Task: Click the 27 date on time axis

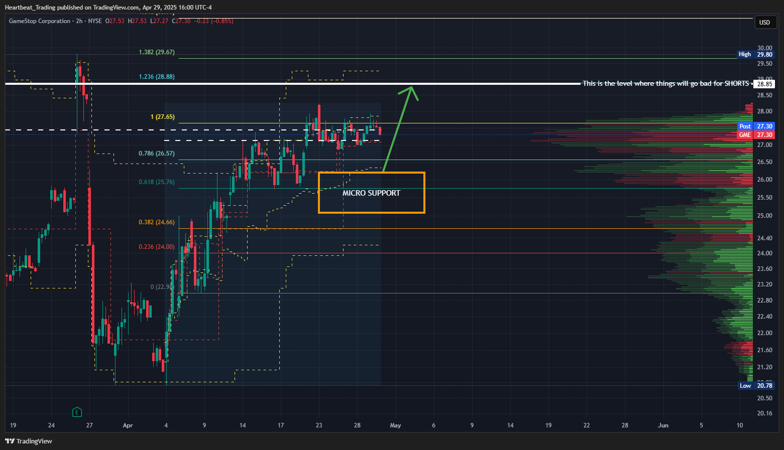Action: coord(89,425)
